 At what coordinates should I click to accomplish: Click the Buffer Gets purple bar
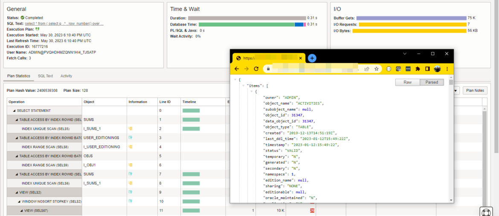click(412, 18)
